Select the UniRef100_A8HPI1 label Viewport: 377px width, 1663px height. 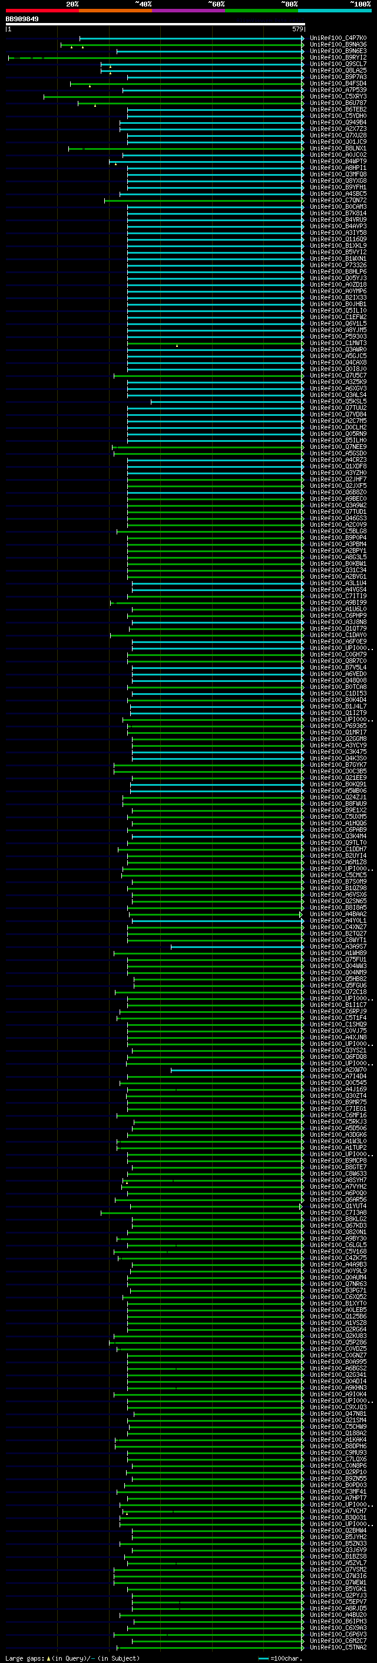338,167
